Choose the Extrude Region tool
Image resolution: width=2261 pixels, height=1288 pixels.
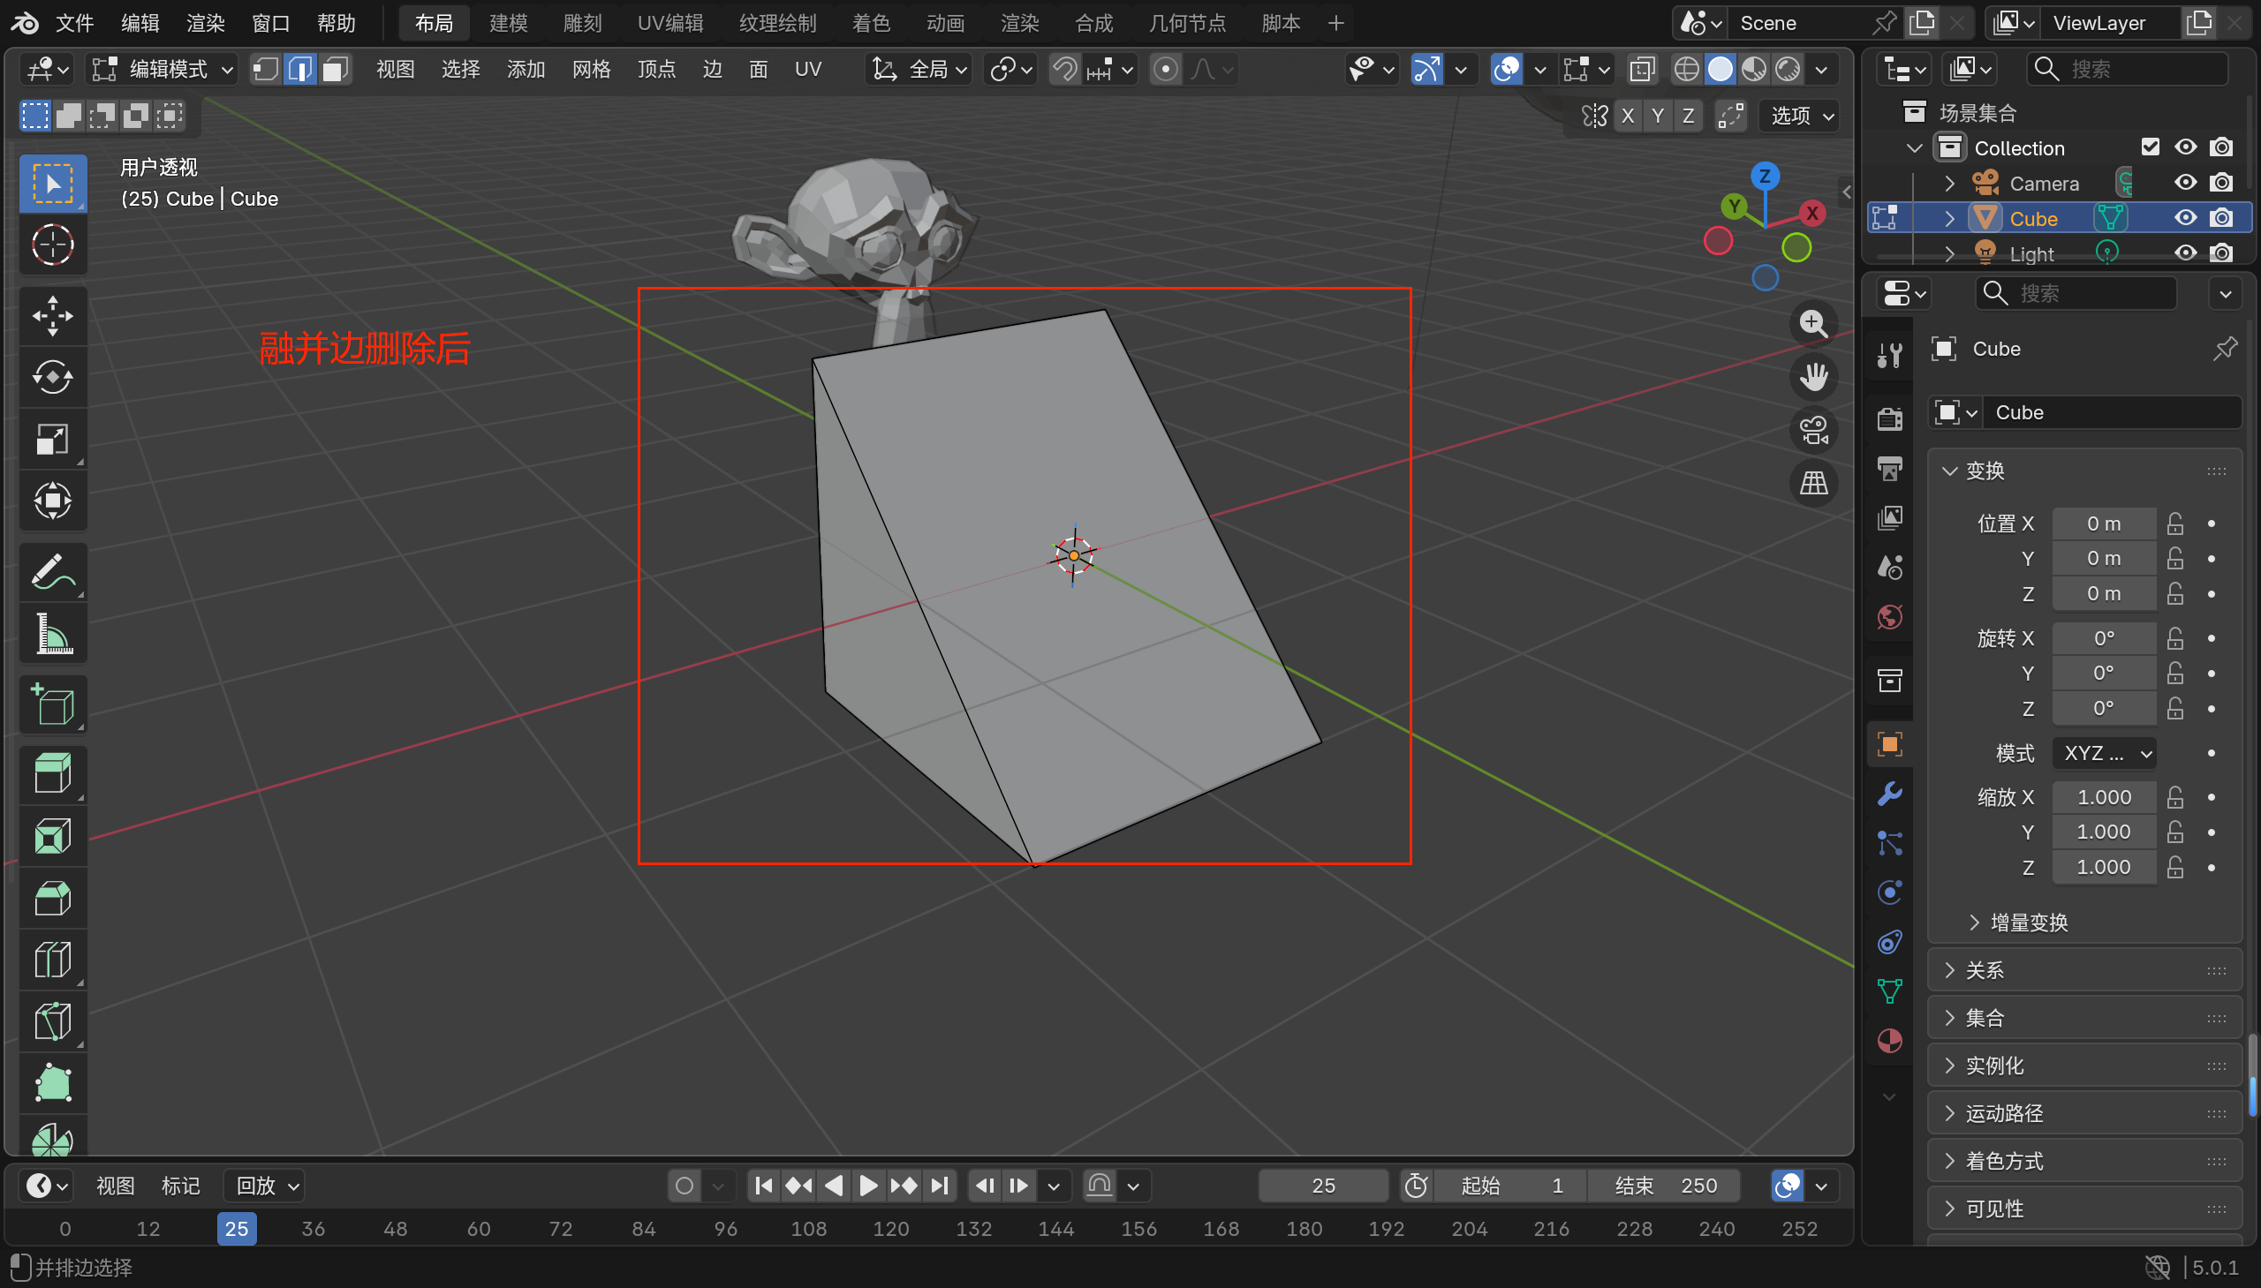[x=52, y=774]
